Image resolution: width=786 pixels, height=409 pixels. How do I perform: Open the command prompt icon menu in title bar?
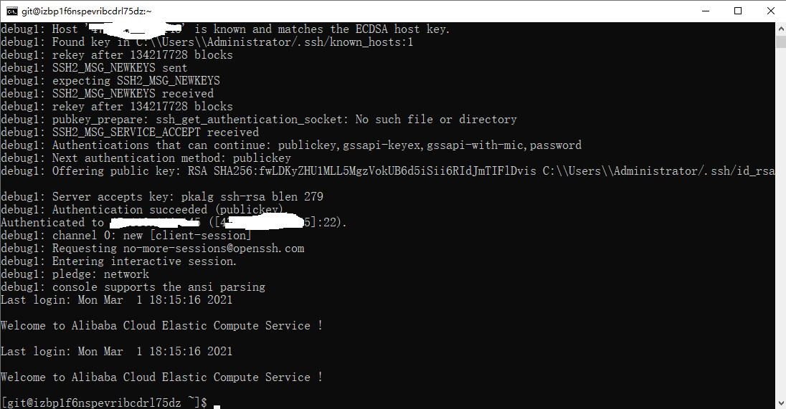click(x=11, y=11)
